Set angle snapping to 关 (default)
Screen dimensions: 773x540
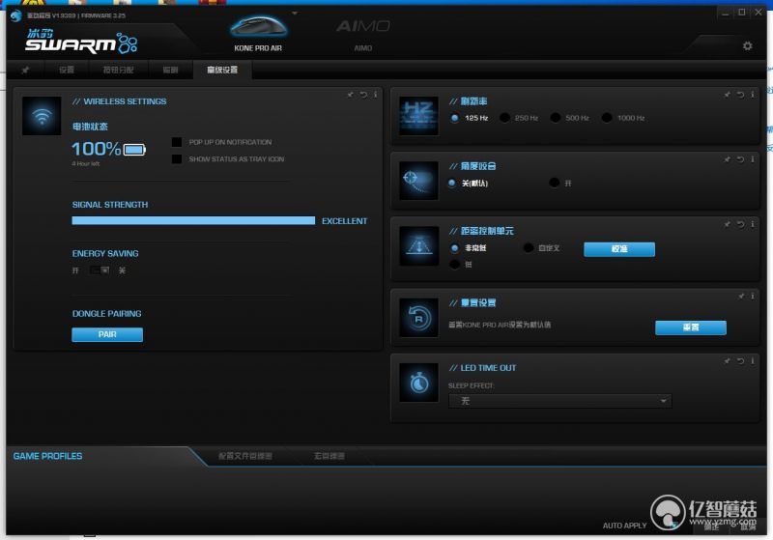click(452, 183)
